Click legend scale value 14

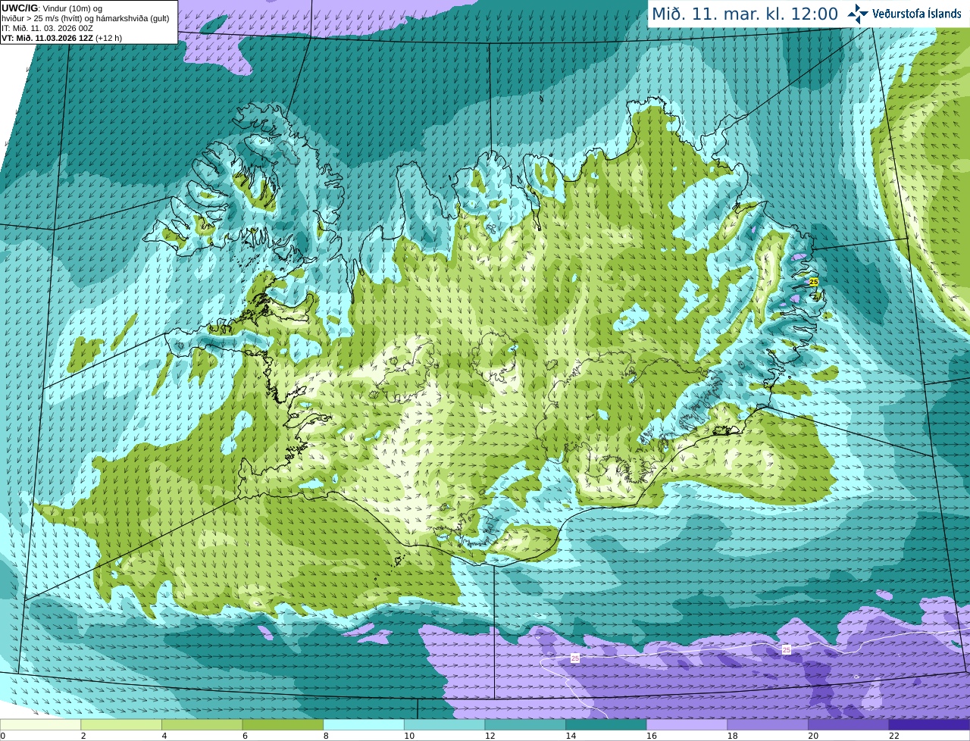(x=571, y=736)
